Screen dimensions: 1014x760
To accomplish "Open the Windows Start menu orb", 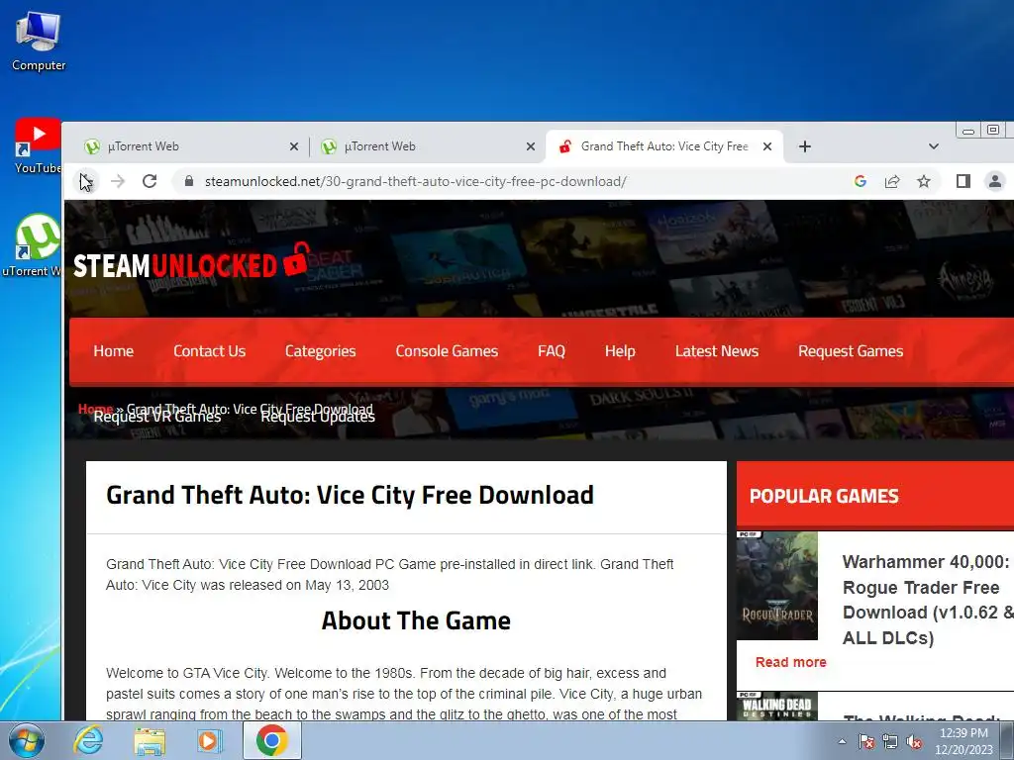I will click(25, 740).
